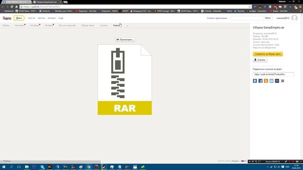Show the QR code for the link
Image resolution: width=303 pixels, height=170 pixels.
tap(283, 81)
